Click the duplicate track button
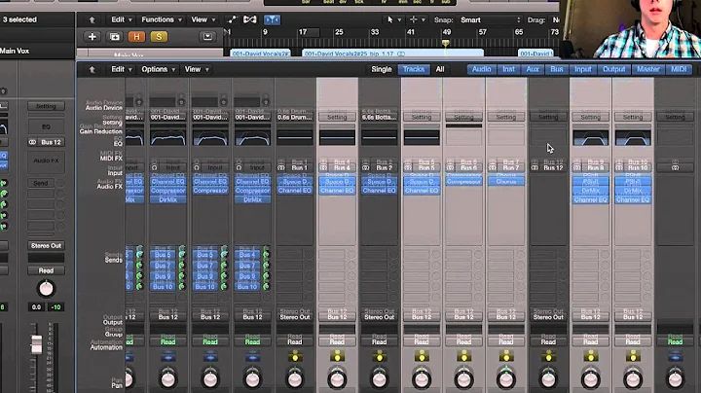 coord(115,37)
